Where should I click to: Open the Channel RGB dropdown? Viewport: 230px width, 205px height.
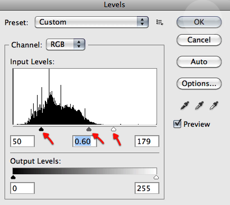tap(66, 44)
